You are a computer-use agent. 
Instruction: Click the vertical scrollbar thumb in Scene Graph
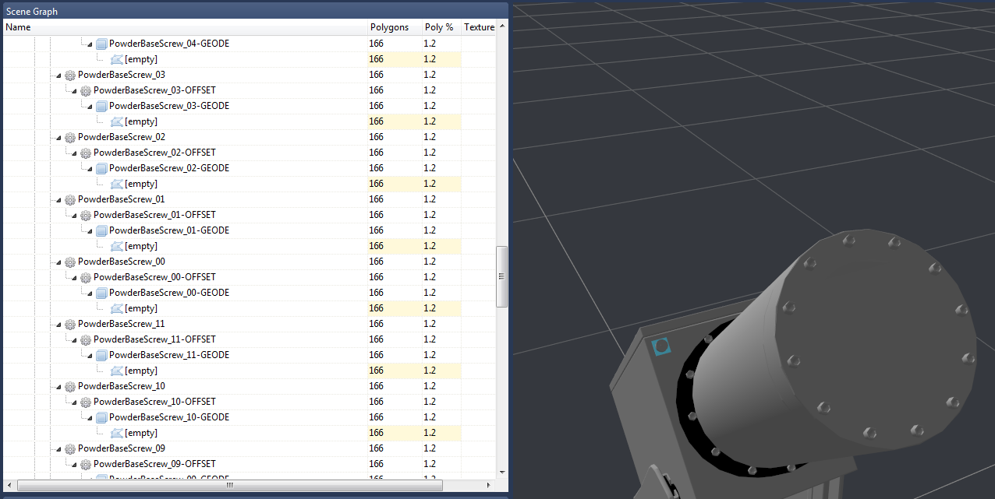coord(501,276)
